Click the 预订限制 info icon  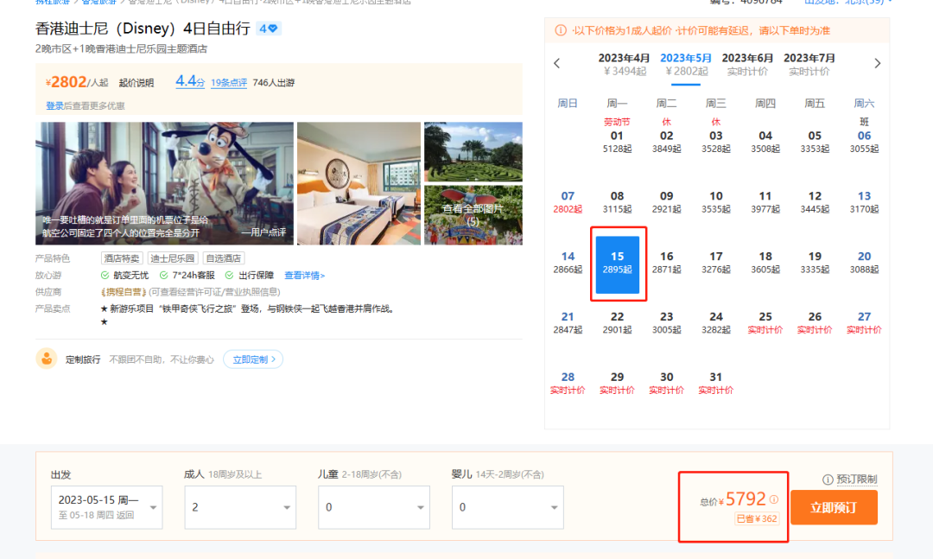click(x=828, y=480)
